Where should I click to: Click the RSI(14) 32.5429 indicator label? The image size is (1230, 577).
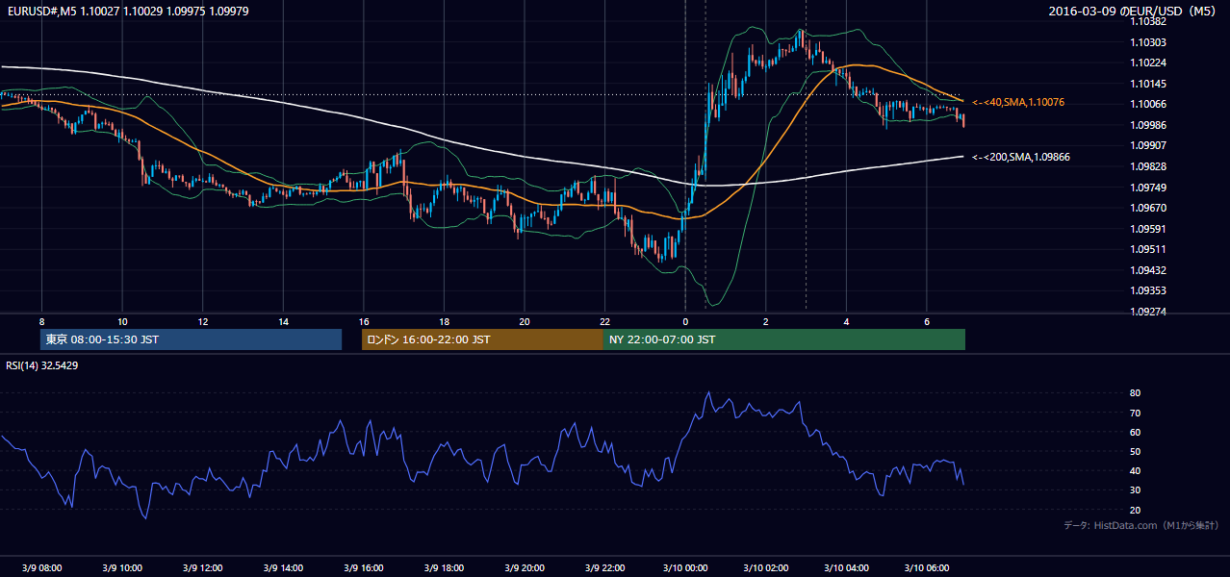pos(42,365)
